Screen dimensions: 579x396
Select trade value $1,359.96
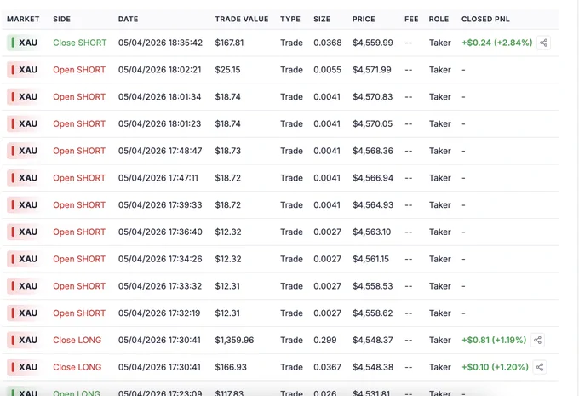pos(234,341)
